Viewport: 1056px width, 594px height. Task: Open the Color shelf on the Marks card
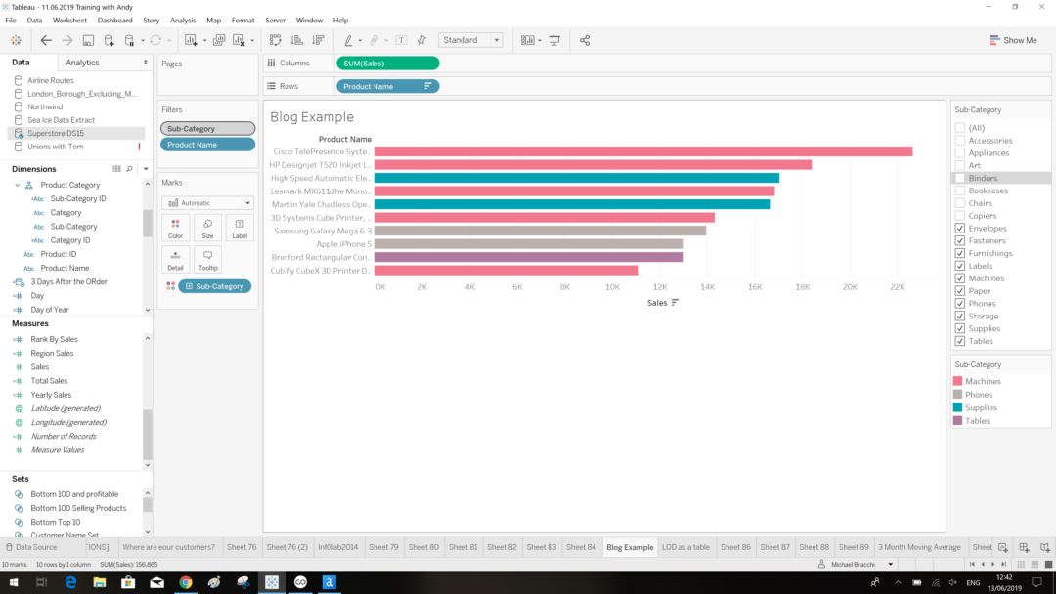click(x=175, y=228)
